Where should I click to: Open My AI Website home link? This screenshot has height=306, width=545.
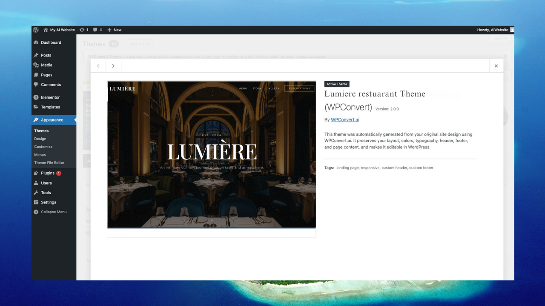[59, 30]
